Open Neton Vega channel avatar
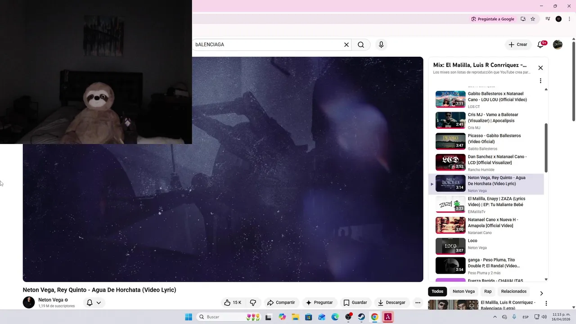The image size is (576, 324). (29, 302)
